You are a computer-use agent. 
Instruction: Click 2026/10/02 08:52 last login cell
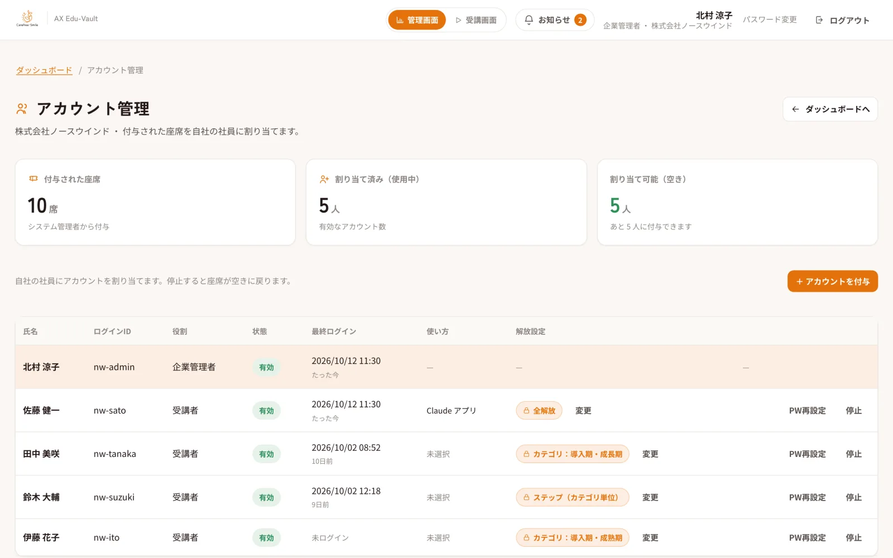click(x=346, y=448)
